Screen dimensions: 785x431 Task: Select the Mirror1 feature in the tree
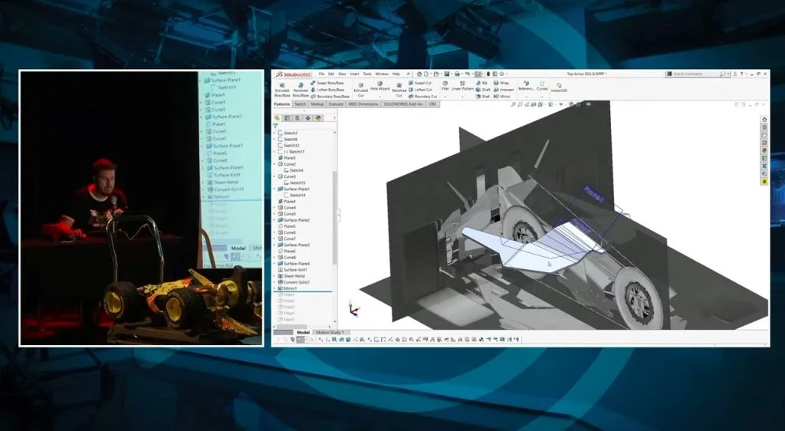coord(291,288)
